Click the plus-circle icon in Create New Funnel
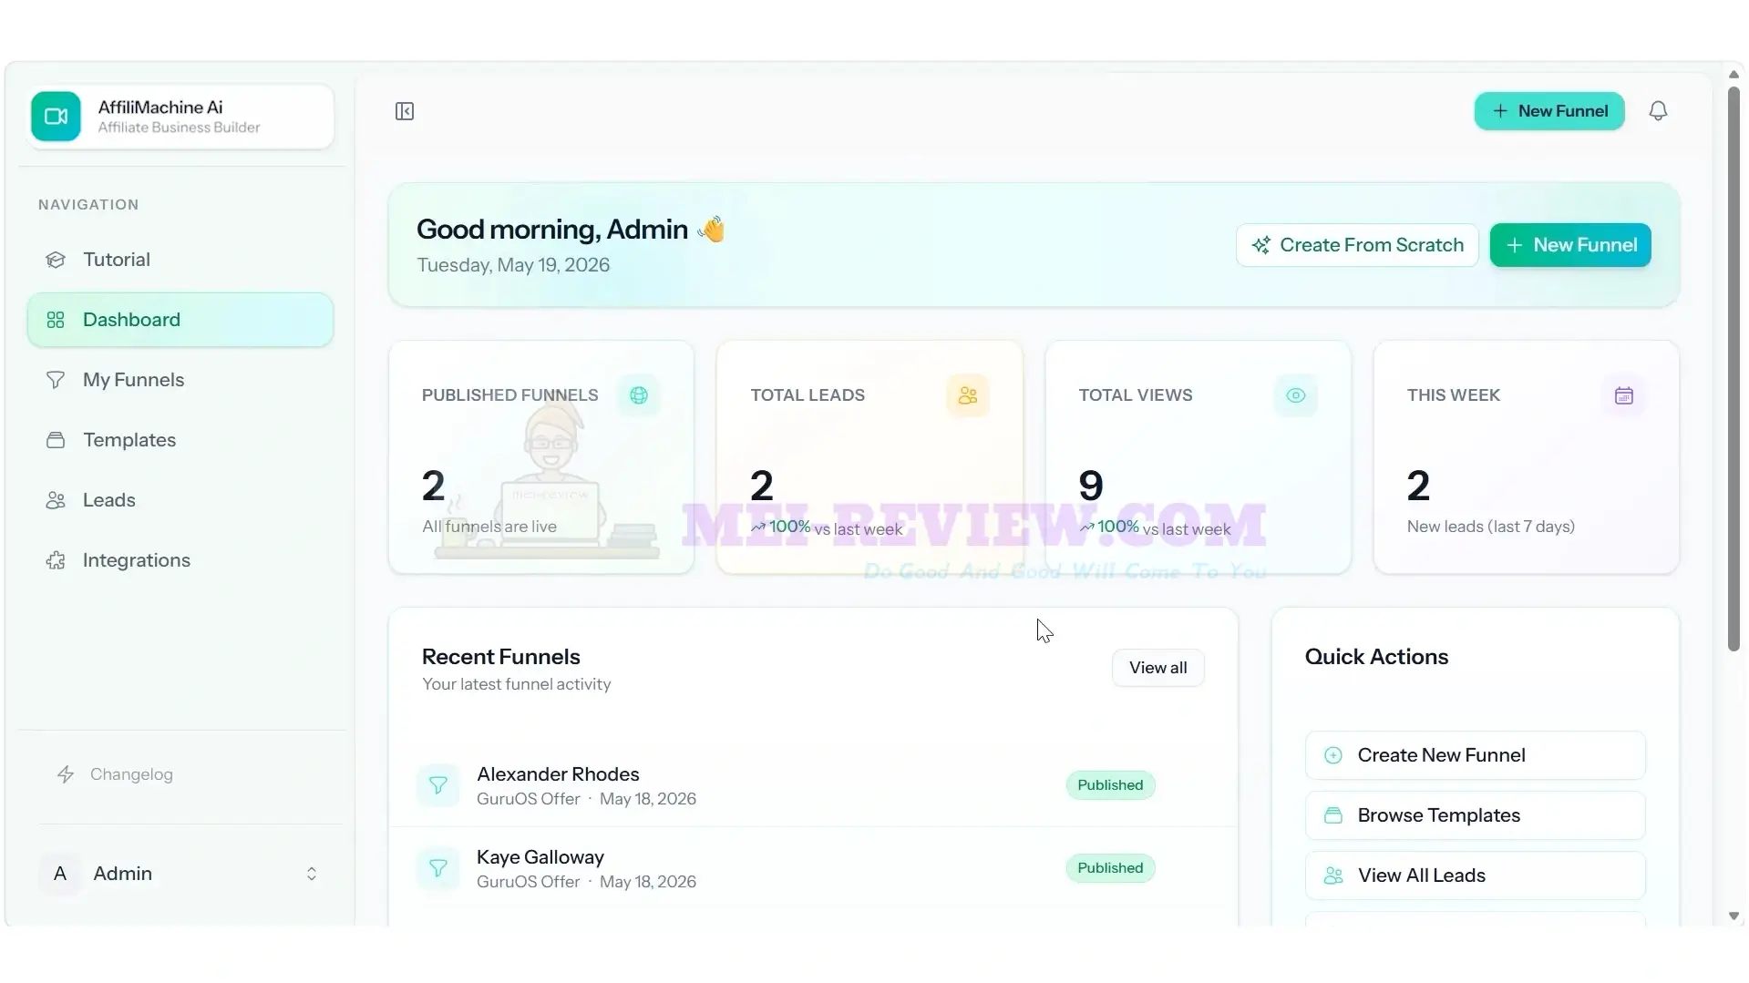Viewport: 1749px width, 983px height. click(1333, 755)
